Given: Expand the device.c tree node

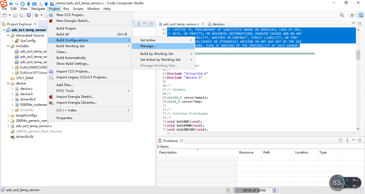Looking at the screenshot, I should [x=12, y=89].
